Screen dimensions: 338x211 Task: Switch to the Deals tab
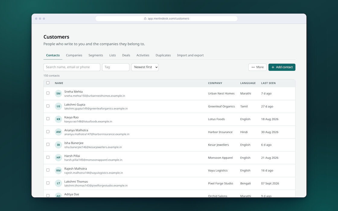click(x=126, y=55)
